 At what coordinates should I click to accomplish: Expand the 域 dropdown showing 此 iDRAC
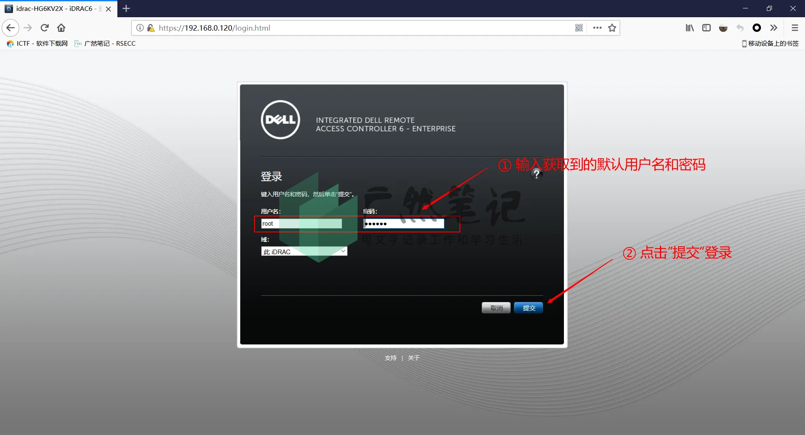pos(304,252)
